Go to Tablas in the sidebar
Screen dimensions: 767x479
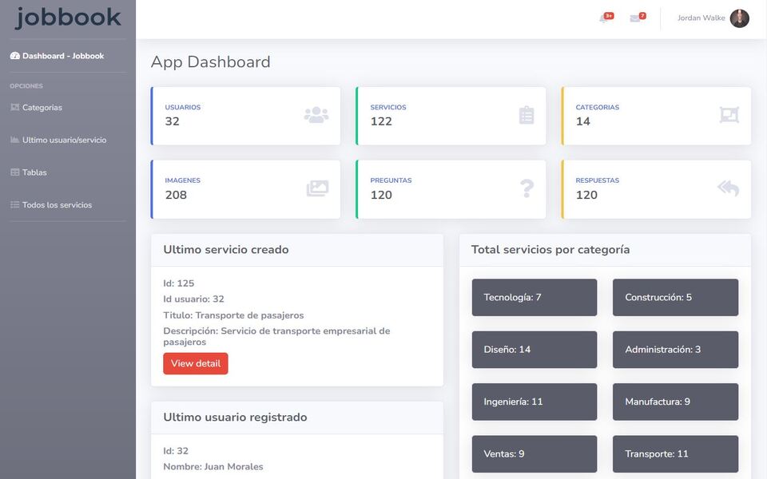pyautogui.click(x=34, y=172)
